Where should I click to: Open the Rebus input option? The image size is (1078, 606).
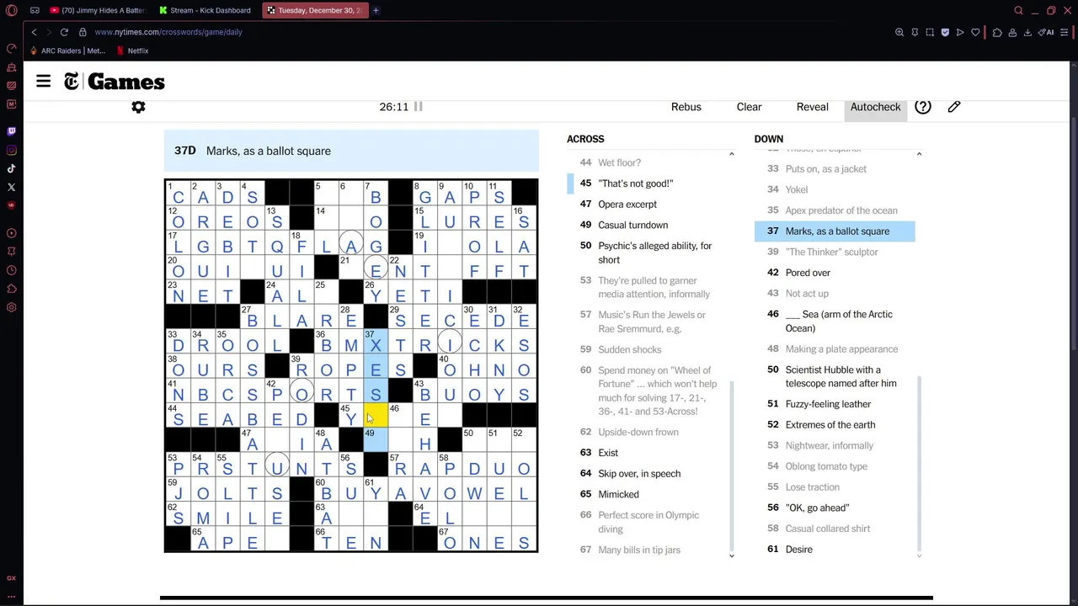click(x=686, y=107)
